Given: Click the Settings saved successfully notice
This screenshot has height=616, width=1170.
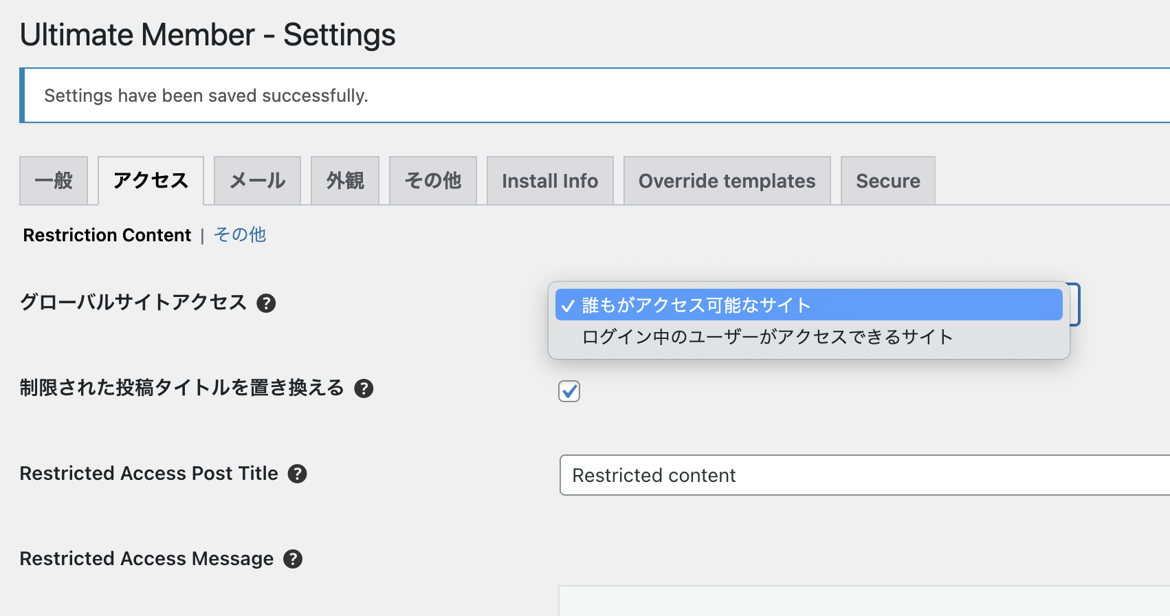Looking at the screenshot, I should click(x=595, y=96).
